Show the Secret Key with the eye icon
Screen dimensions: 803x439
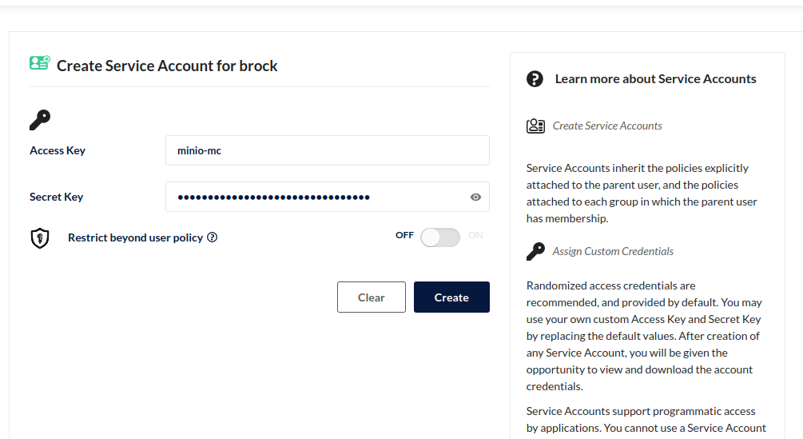[475, 197]
